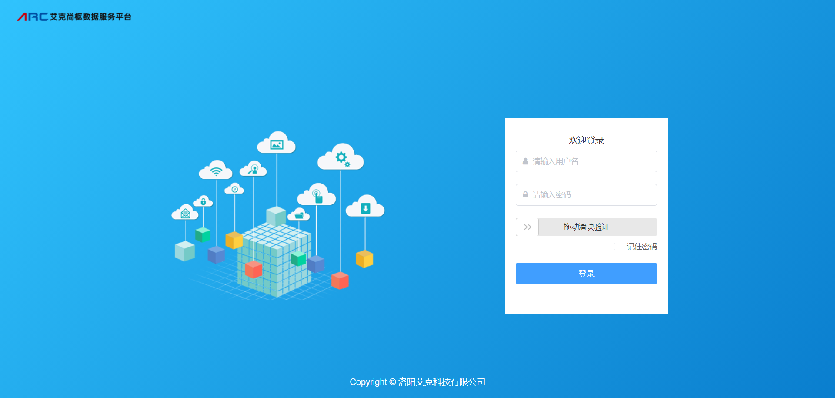
Task: Focus the 请输入用户名 input field
Action: (x=591, y=161)
